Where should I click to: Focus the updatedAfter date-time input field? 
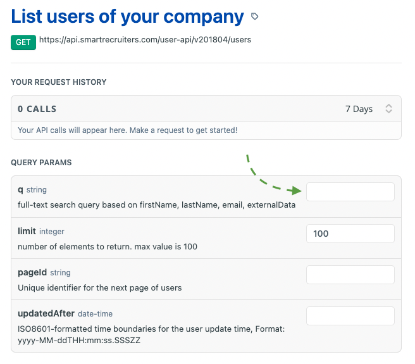[350, 316]
